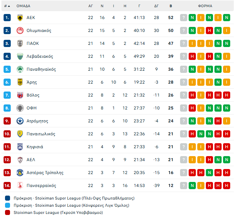Click the ΟΦΗ team crest
The image size is (237, 220).
(x=20, y=108)
